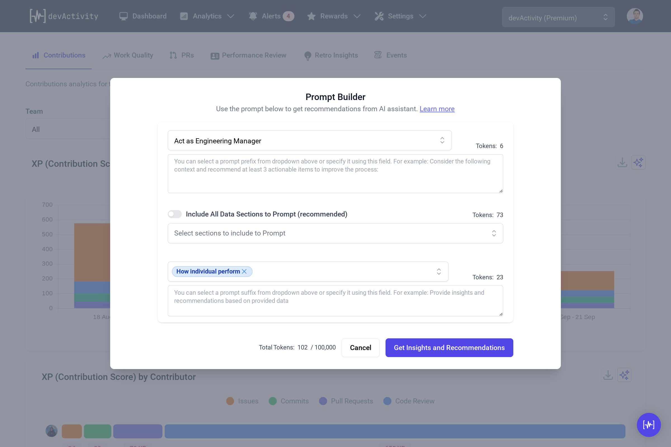
Task: Click the Performance Review card icon
Action: click(215, 56)
